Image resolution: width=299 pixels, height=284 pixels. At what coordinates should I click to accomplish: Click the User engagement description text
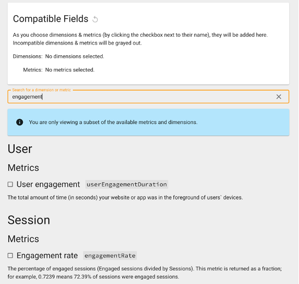tap(125, 197)
